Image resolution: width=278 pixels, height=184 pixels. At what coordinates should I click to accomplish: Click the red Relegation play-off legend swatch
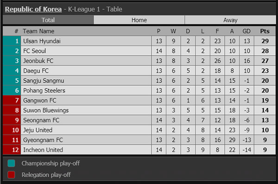[11, 175]
